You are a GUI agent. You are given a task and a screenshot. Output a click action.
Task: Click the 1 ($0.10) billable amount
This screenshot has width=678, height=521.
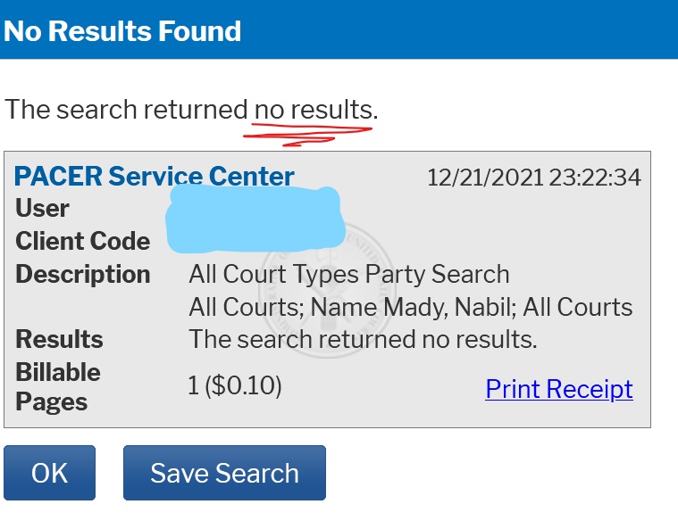click(235, 385)
